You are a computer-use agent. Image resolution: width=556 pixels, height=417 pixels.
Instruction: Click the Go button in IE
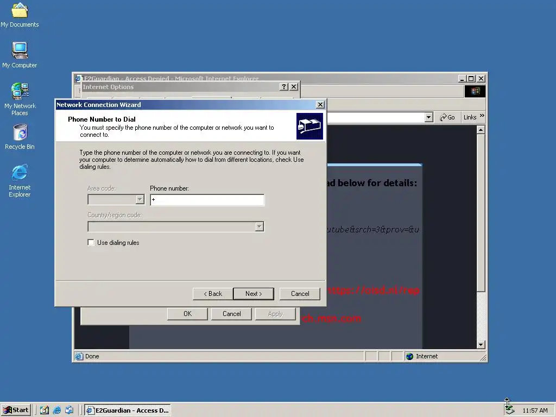click(x=447, y=117)
